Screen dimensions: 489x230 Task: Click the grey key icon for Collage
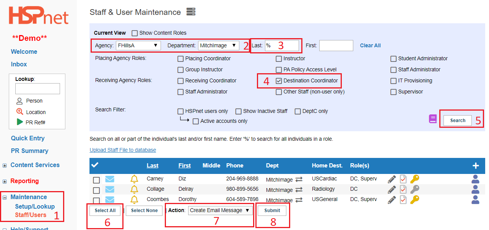(415, 189)
